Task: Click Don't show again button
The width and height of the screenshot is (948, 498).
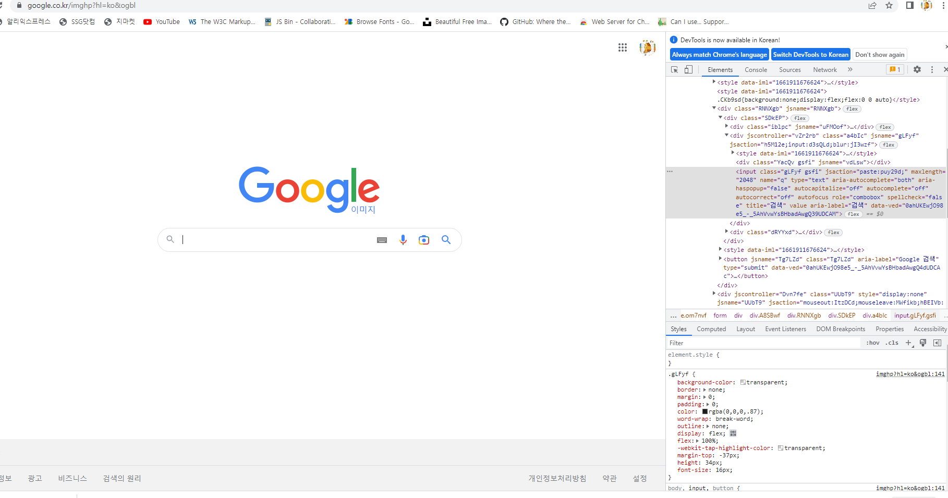Action: coord(880,55)
